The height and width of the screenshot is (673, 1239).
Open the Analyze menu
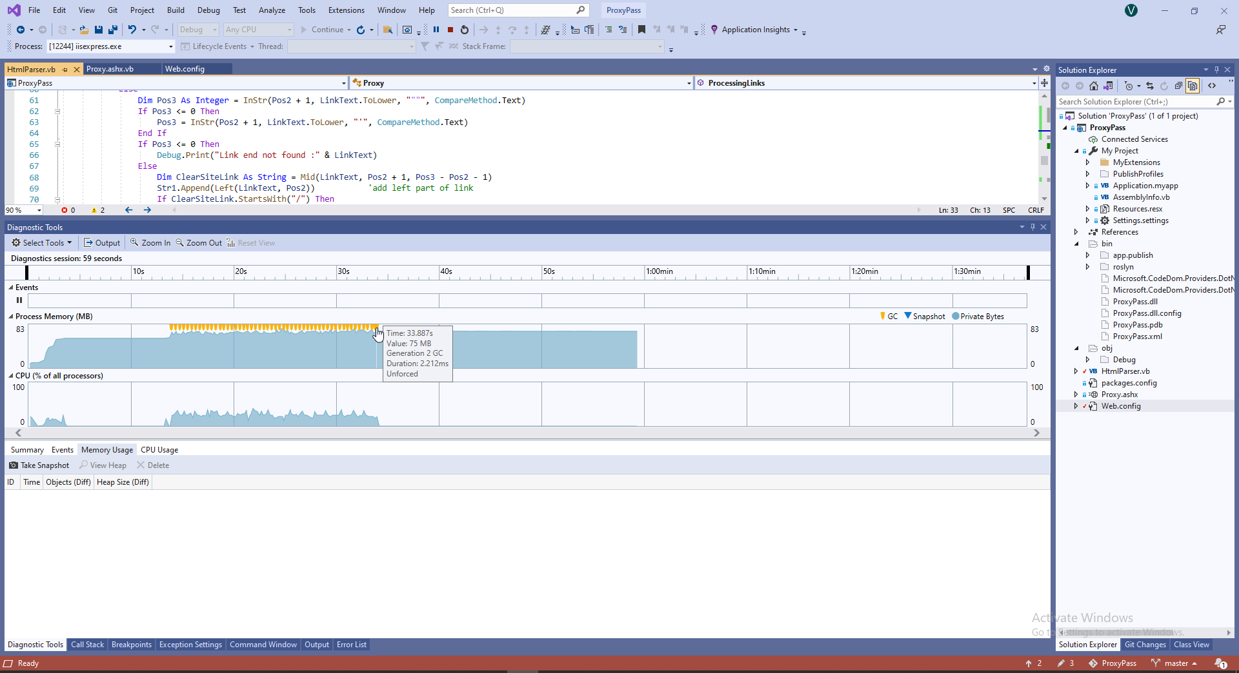[272, 10]
